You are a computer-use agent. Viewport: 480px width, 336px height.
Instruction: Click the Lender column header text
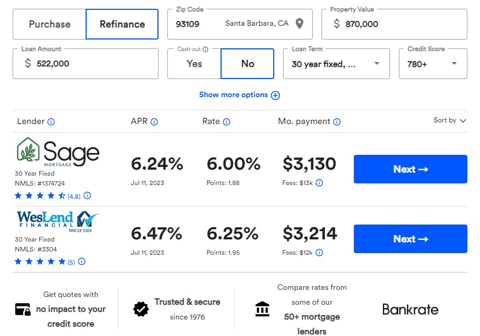(31, 121)
